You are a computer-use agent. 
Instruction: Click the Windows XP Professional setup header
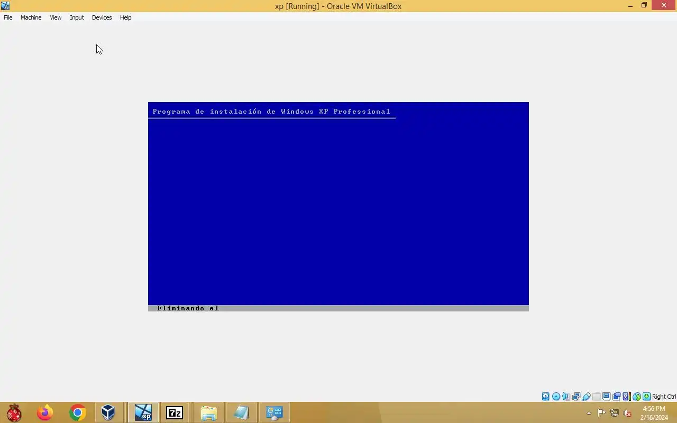point(271,112)
